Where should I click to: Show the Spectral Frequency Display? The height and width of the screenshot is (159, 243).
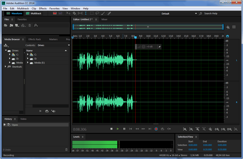pos(55,13)
